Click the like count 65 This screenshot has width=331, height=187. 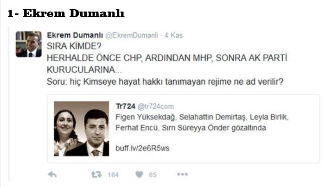[153, 175]
